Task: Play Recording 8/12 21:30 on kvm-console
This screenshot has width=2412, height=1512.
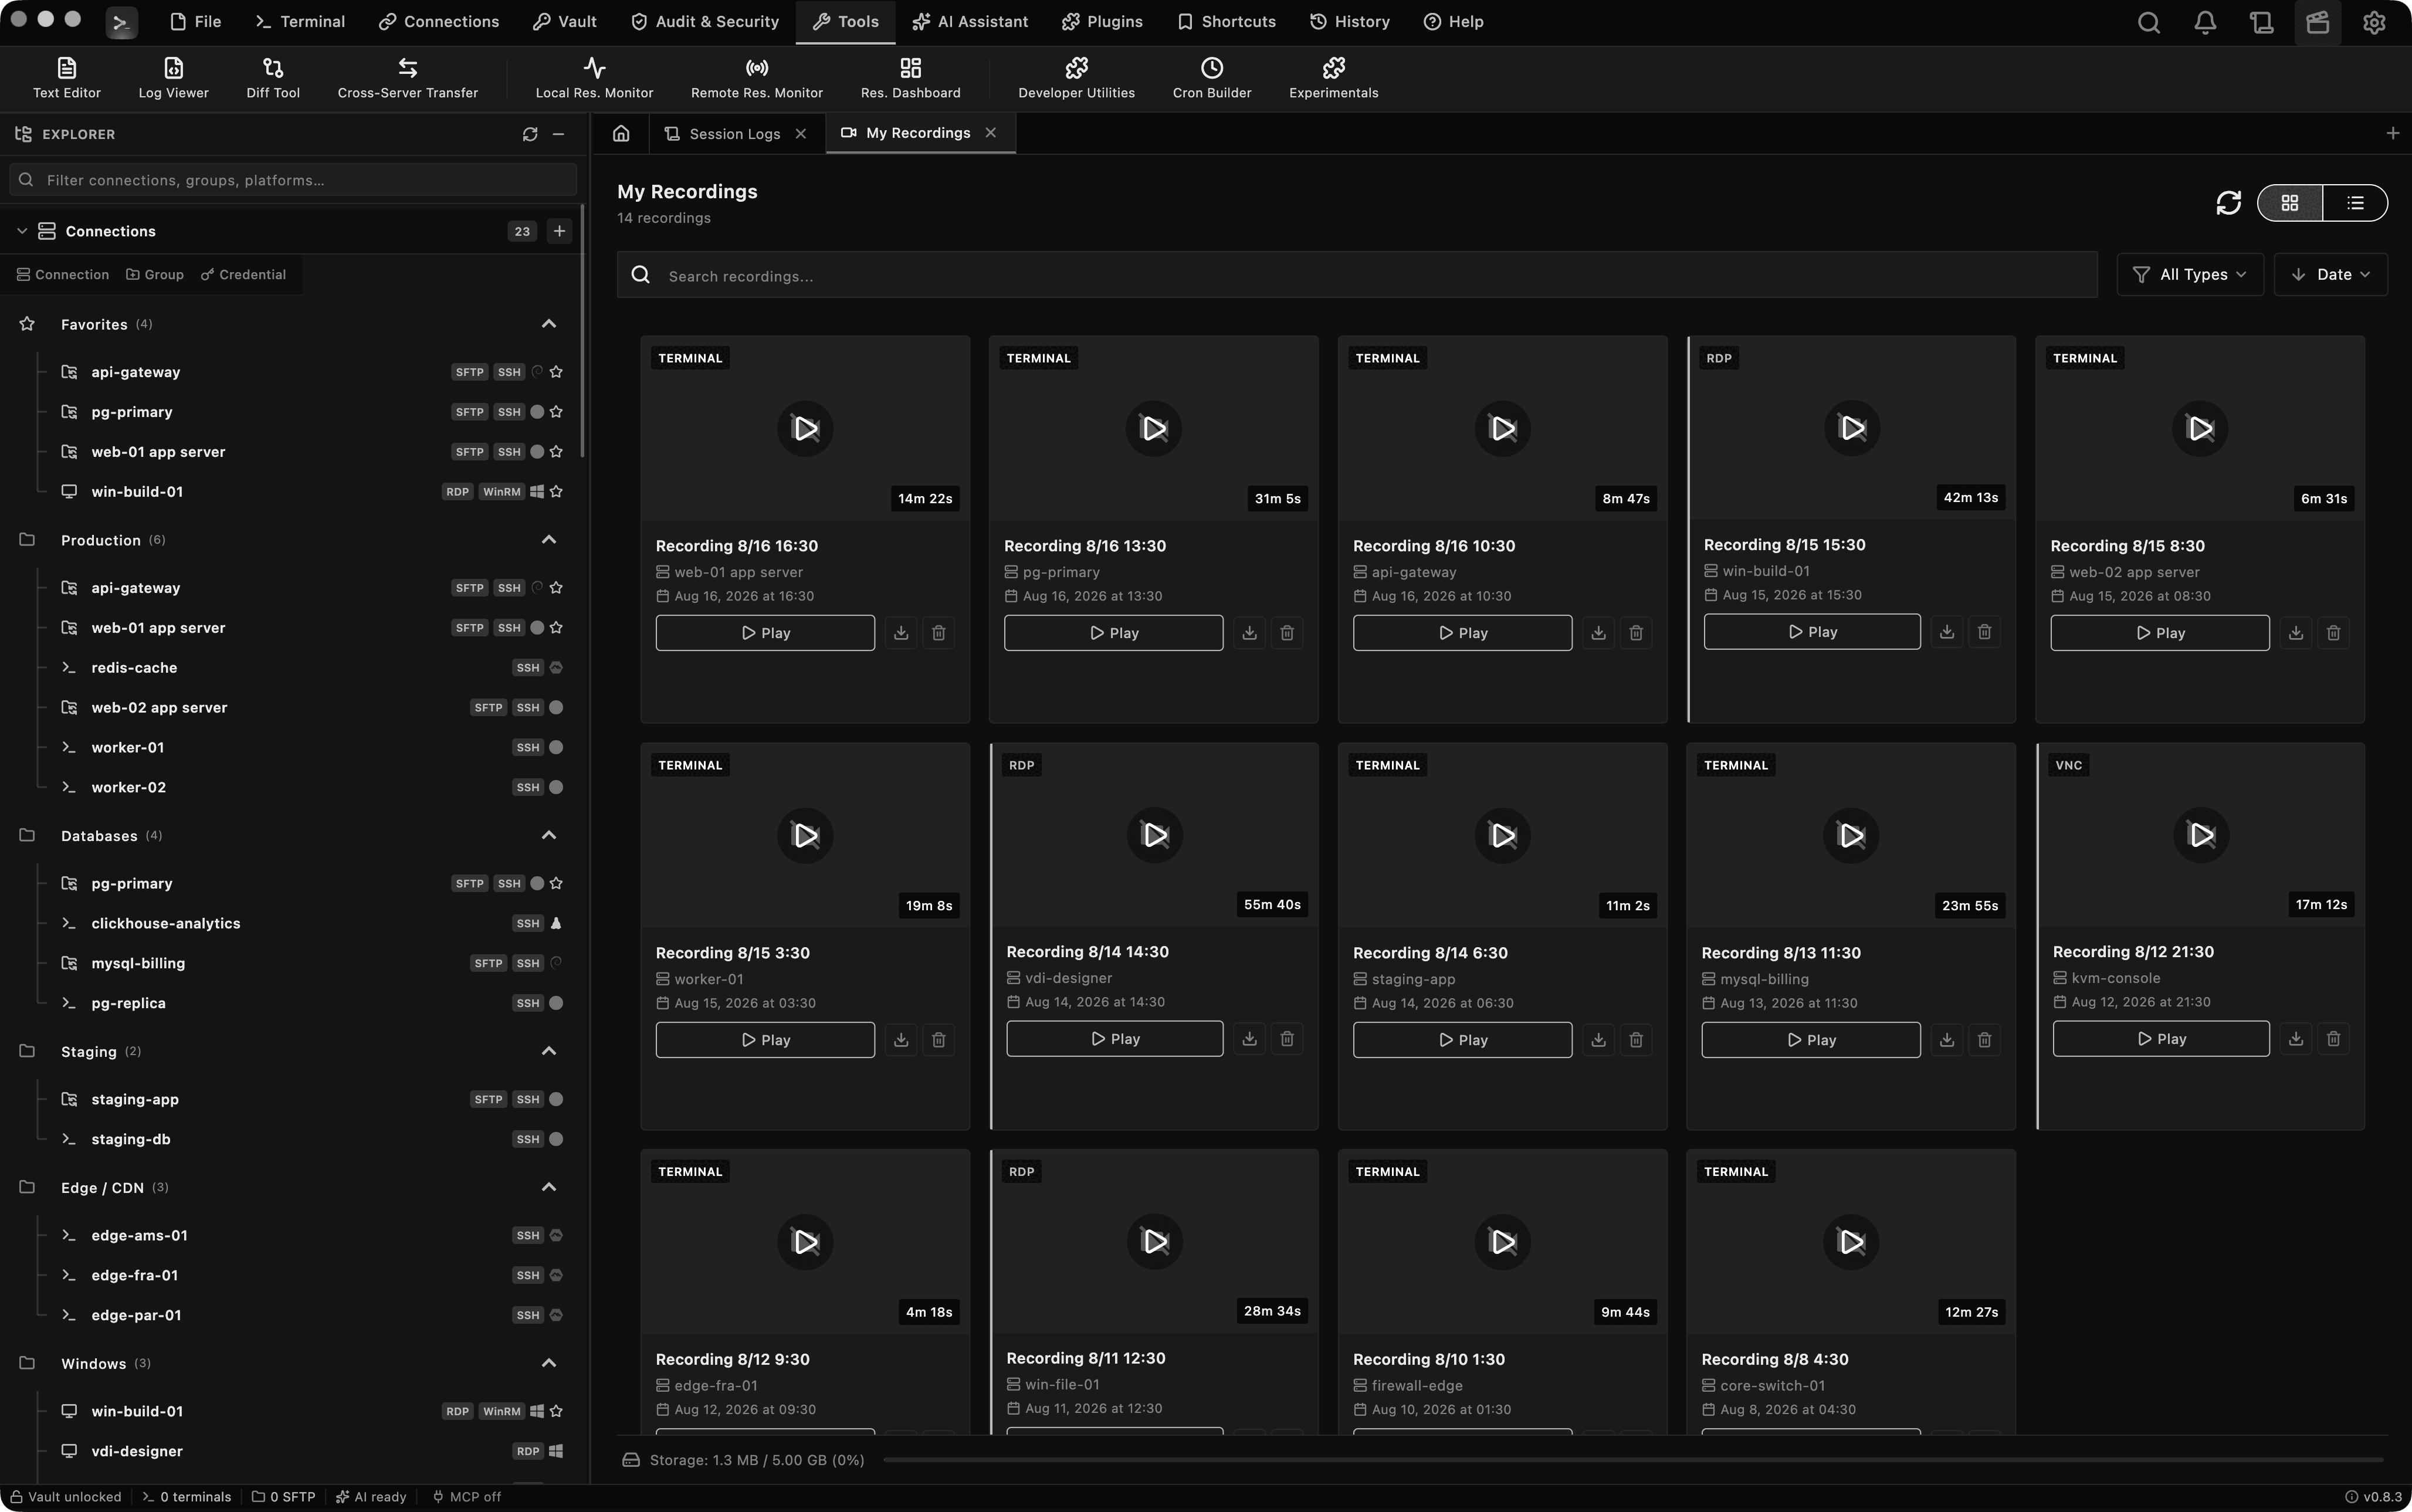Action: coord(2160,1039)
